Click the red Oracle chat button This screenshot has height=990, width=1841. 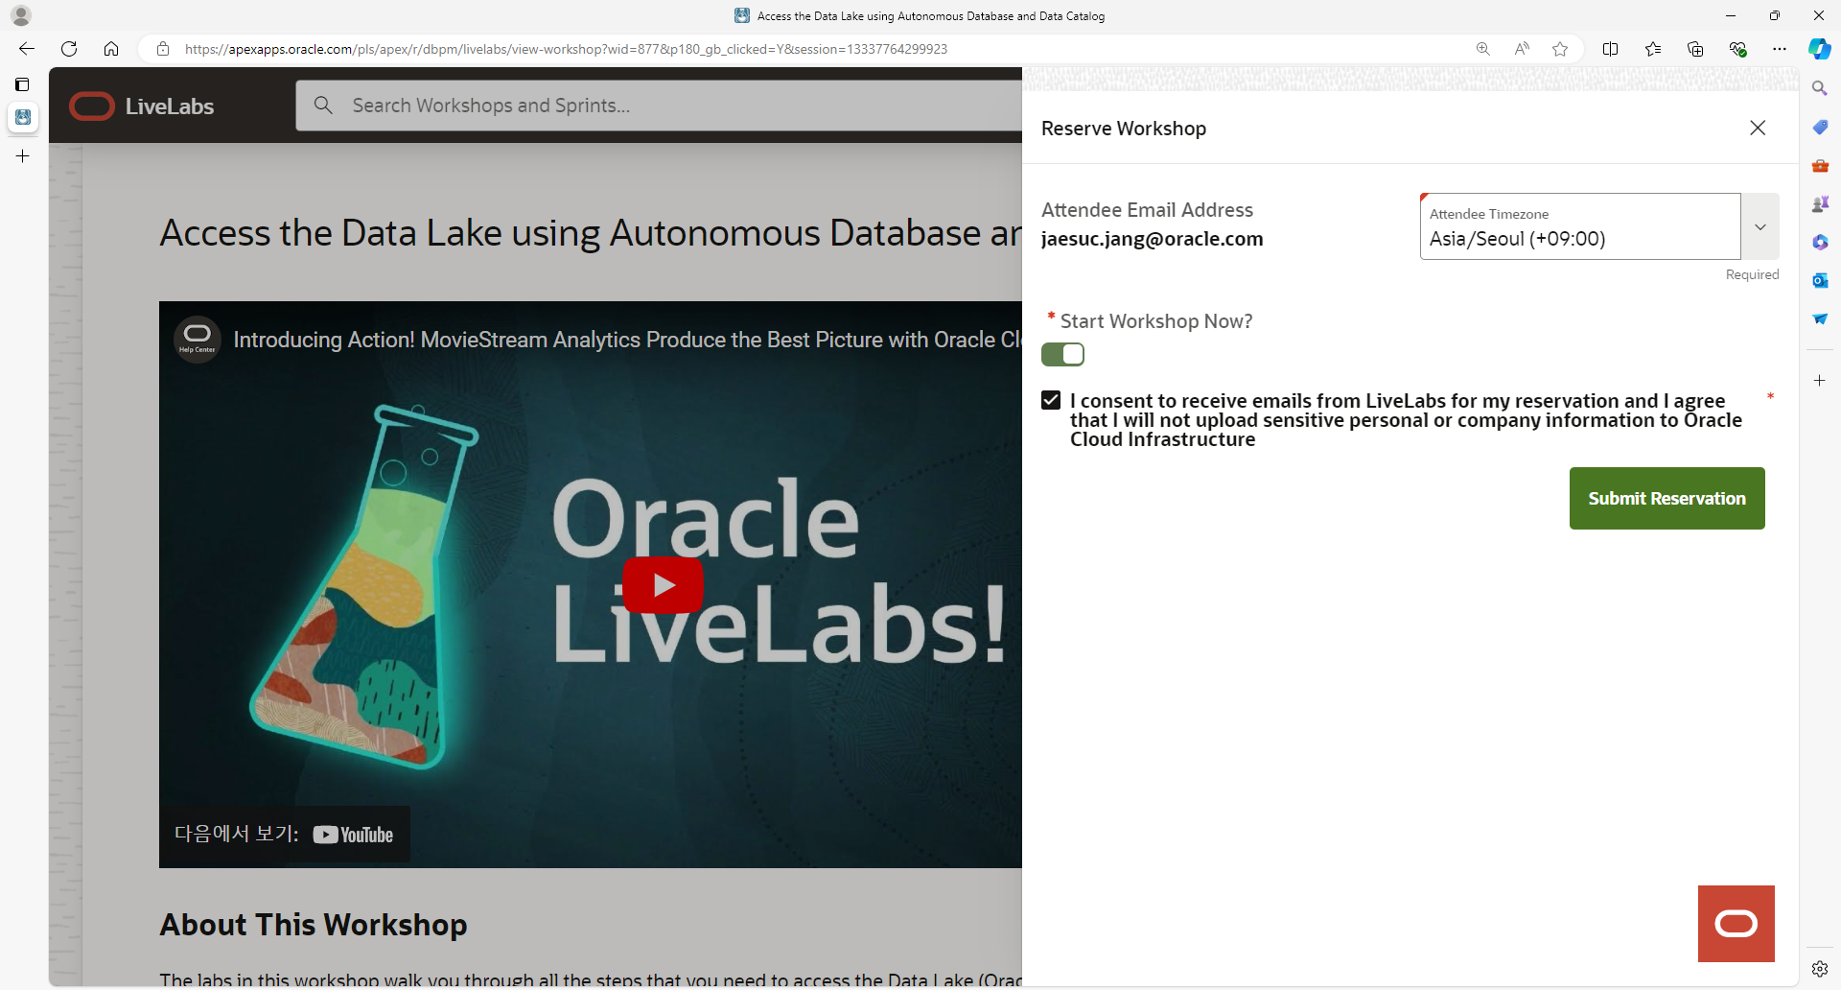pyautogui.click(x=1736, y=924)
